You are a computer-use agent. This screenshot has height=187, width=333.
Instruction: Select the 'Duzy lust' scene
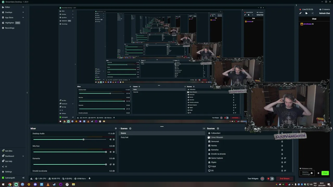[x=162, y=137]
